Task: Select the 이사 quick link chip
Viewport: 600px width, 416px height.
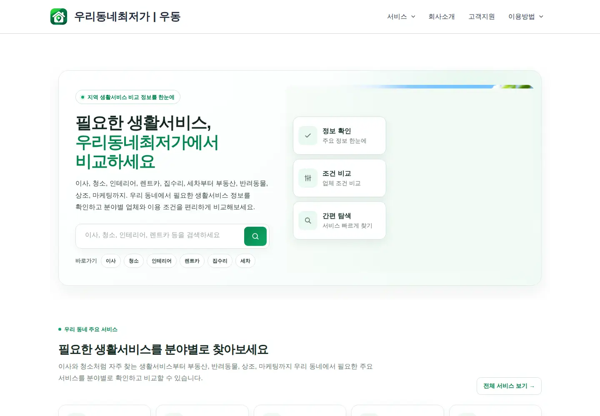Action: 111,261
